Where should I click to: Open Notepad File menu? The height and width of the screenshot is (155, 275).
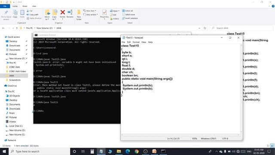click(x=123, y=42)
